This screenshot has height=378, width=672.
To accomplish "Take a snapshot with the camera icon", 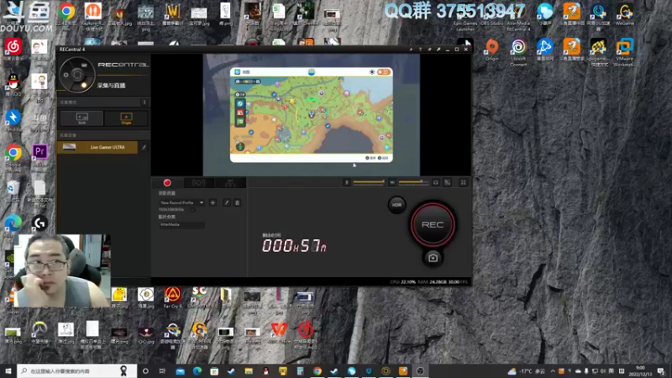I will (433, 258).
